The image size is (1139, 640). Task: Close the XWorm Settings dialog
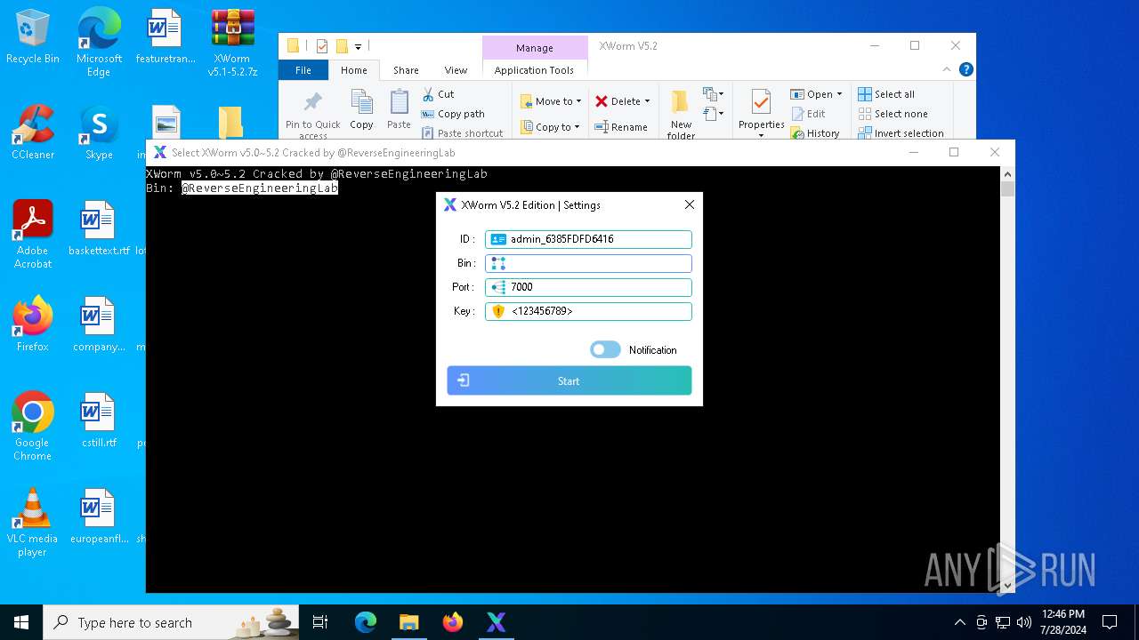689,204
